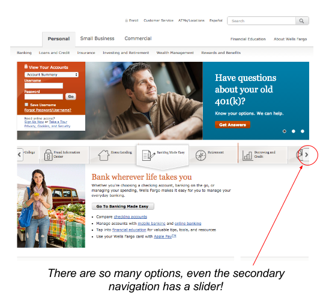Open the Banking menu

tap(24, 53)
